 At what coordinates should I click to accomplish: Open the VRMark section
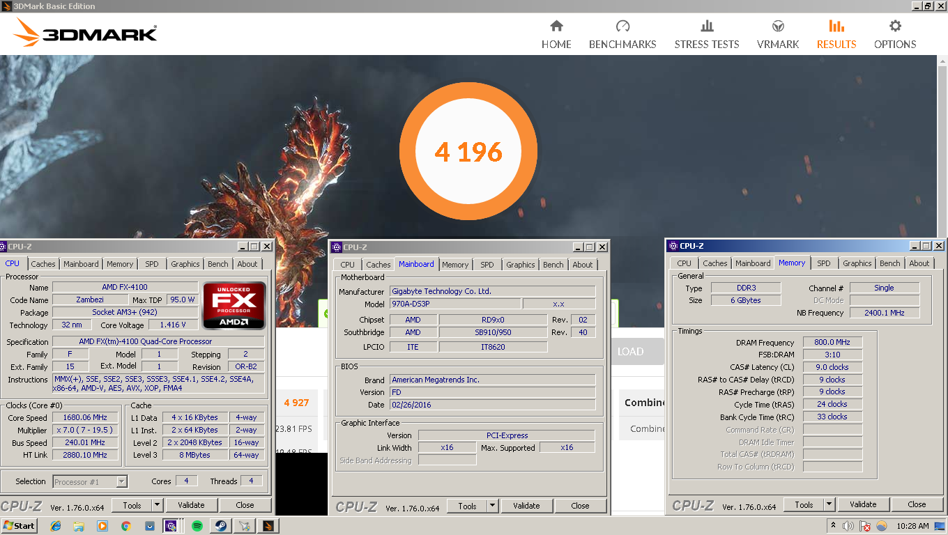pyautogui.click(x=778, y=35)
